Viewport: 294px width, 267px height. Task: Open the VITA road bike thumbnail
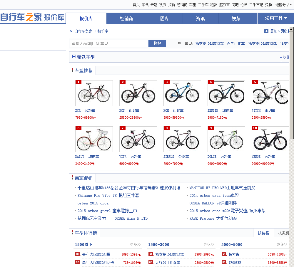click(138, 139)
